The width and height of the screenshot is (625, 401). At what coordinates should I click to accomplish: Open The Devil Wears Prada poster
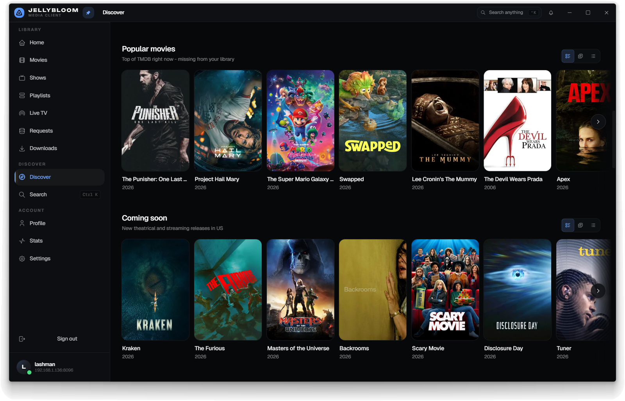click(x=518, y=121)
